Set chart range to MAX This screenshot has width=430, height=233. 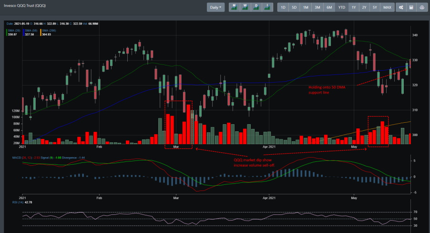point(387,8)
